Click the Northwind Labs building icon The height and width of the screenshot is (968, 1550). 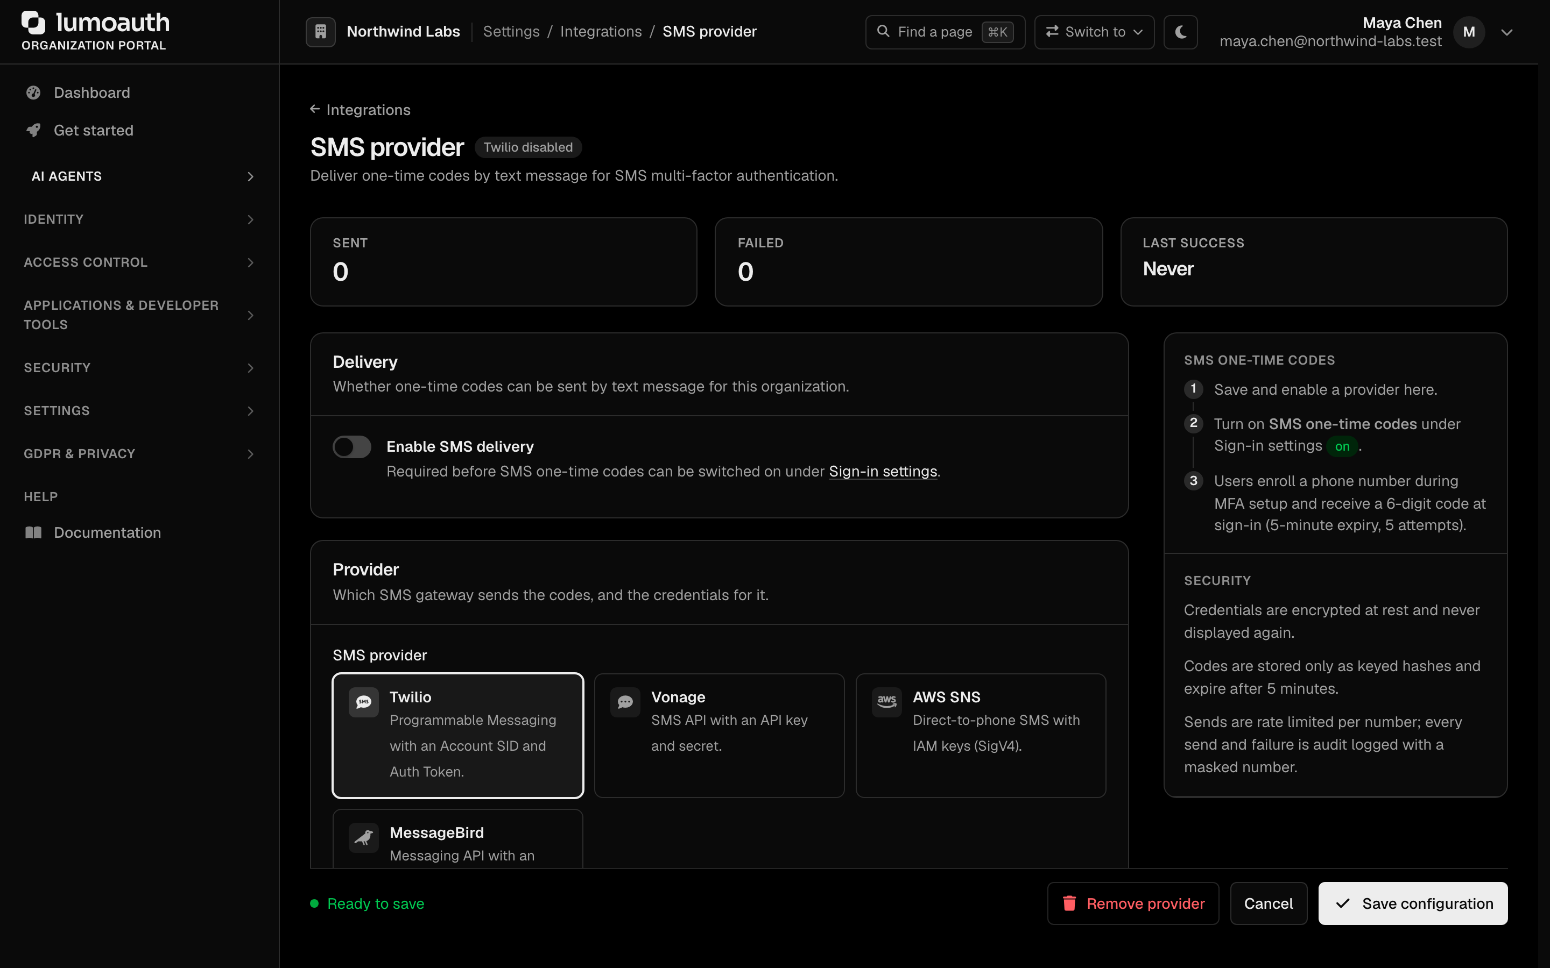320,31
